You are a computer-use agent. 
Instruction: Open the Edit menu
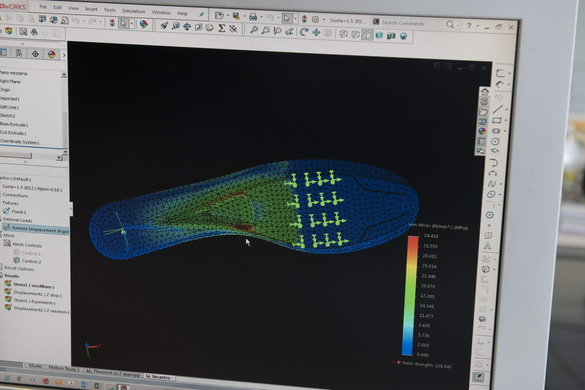tap(58, 7)
